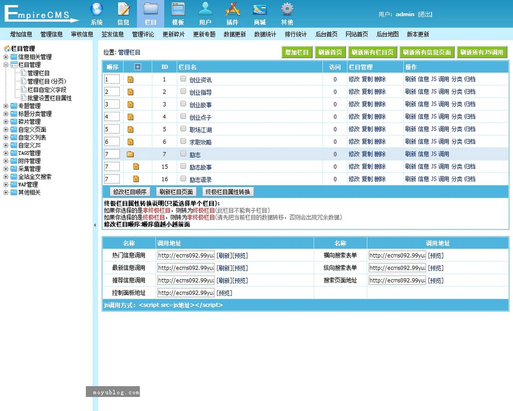
Task: Open the 信息 notepad icon menu
Action: (x=123, y=14)
